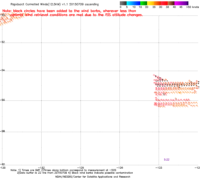
Task: Click the black contaminated wind barbs in swath
Action: coord(164,94)
